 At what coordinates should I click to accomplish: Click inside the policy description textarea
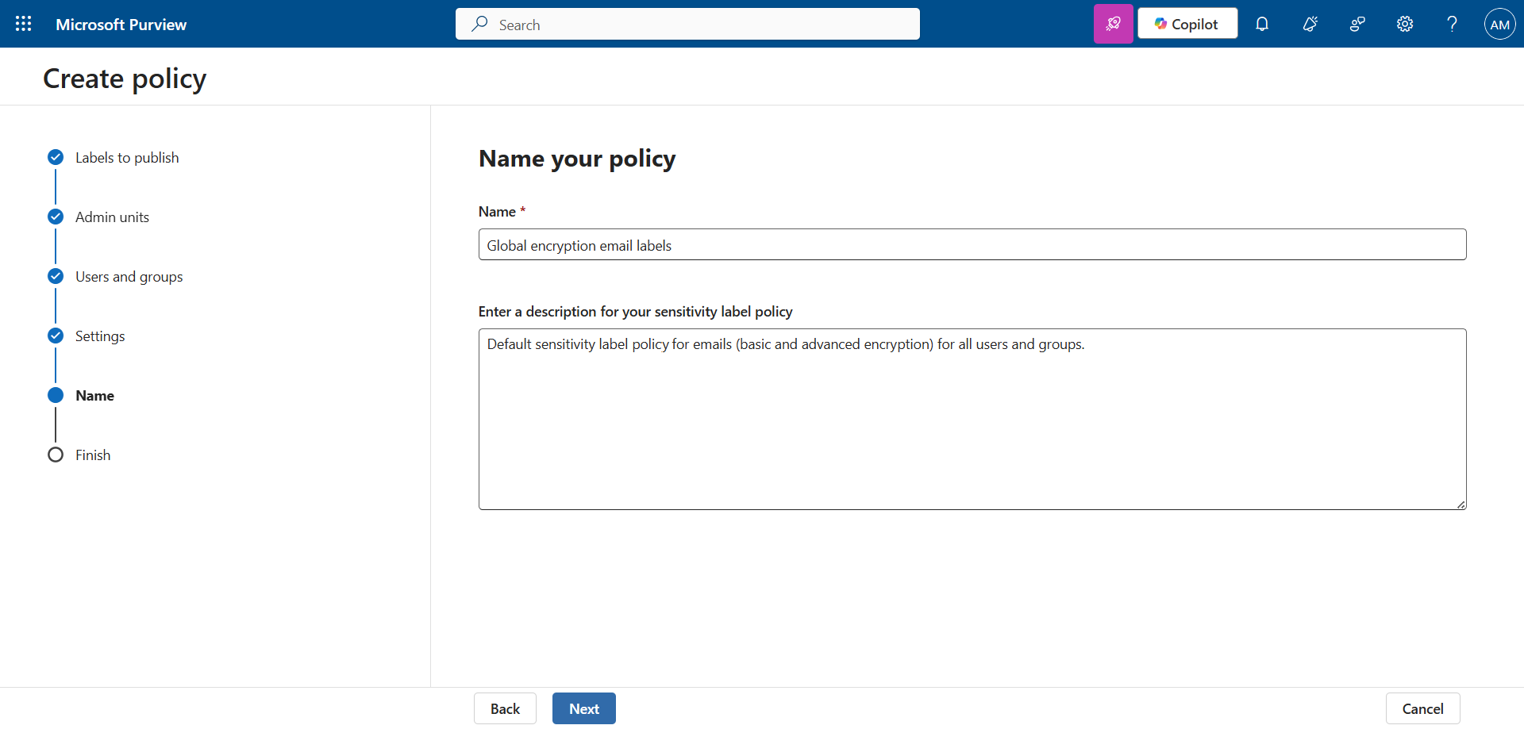[x=972, y=419]
